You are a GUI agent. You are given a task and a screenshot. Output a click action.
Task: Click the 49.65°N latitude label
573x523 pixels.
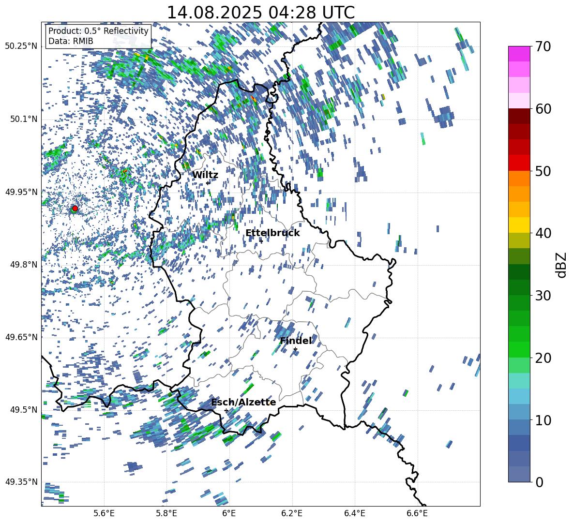[21, 337]
